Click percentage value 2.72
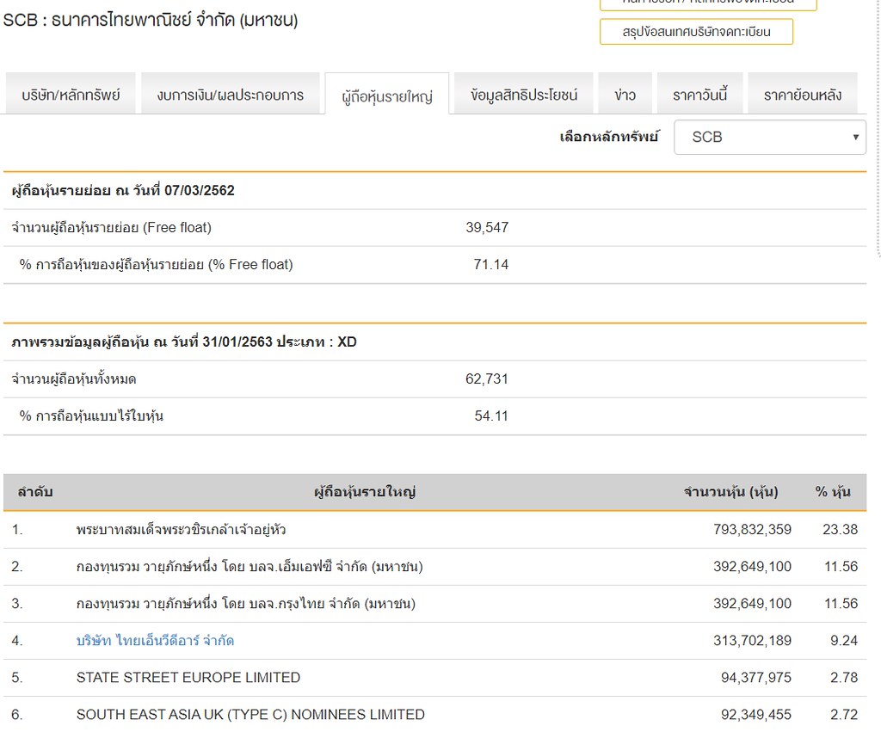The width and height of the screenshot is (881, 732). point(844,715)
